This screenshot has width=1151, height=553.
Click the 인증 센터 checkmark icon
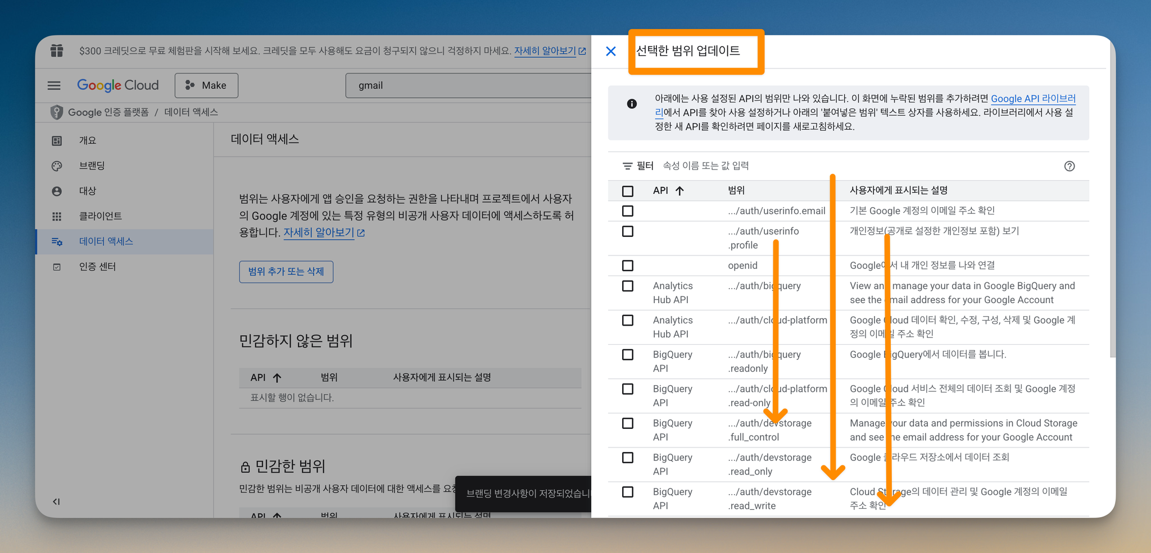[57, 267]
